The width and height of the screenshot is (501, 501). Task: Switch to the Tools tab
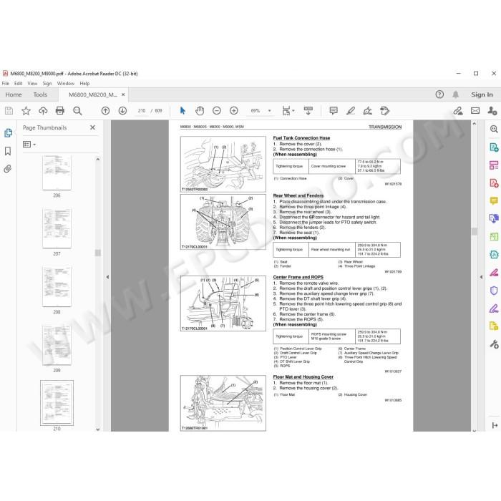pos(40,94)
